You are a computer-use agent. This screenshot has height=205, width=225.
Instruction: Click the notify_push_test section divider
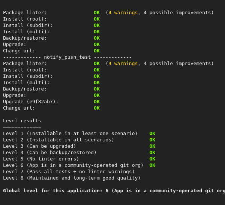coord(67,57)
